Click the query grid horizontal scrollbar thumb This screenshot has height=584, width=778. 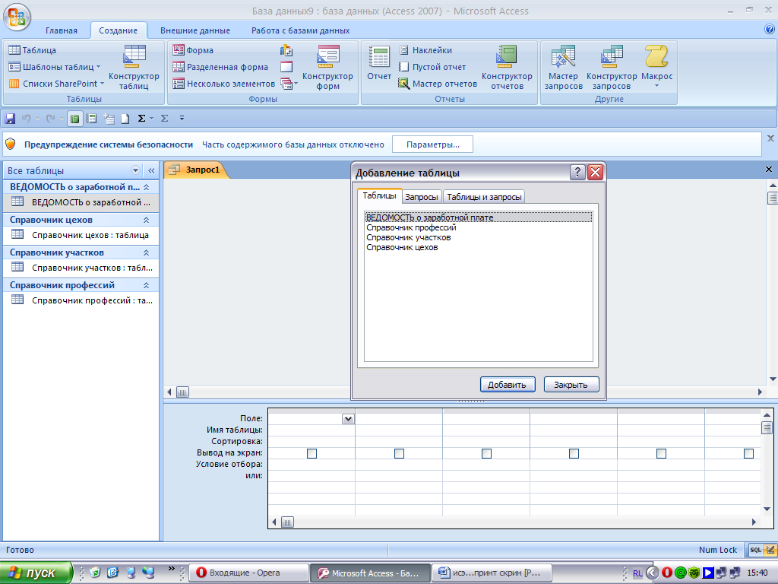point(287,522)
